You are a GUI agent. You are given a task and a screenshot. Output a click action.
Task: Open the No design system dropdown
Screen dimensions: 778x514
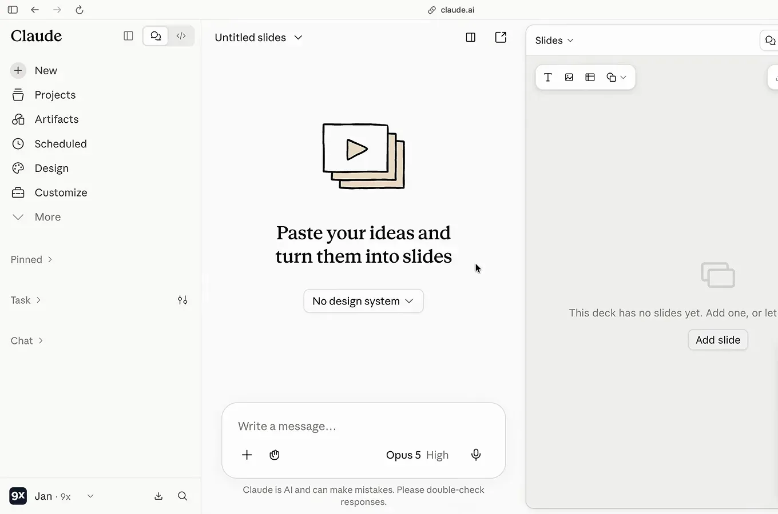pos(363,301)
